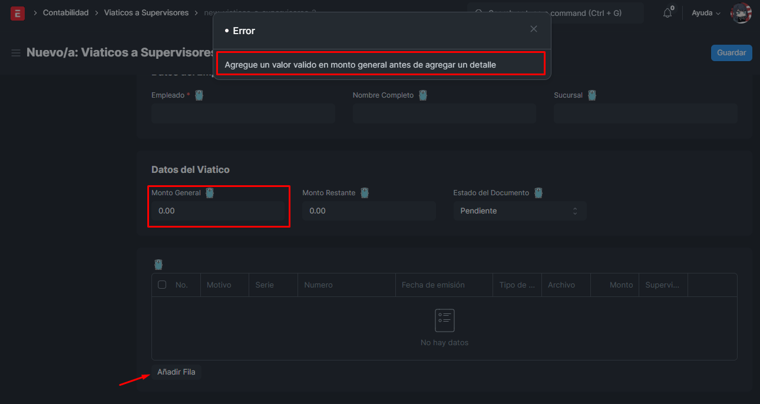This screenshot has height=404, width=760.
Task: Open the notifications bell
Action: (668, 13)
